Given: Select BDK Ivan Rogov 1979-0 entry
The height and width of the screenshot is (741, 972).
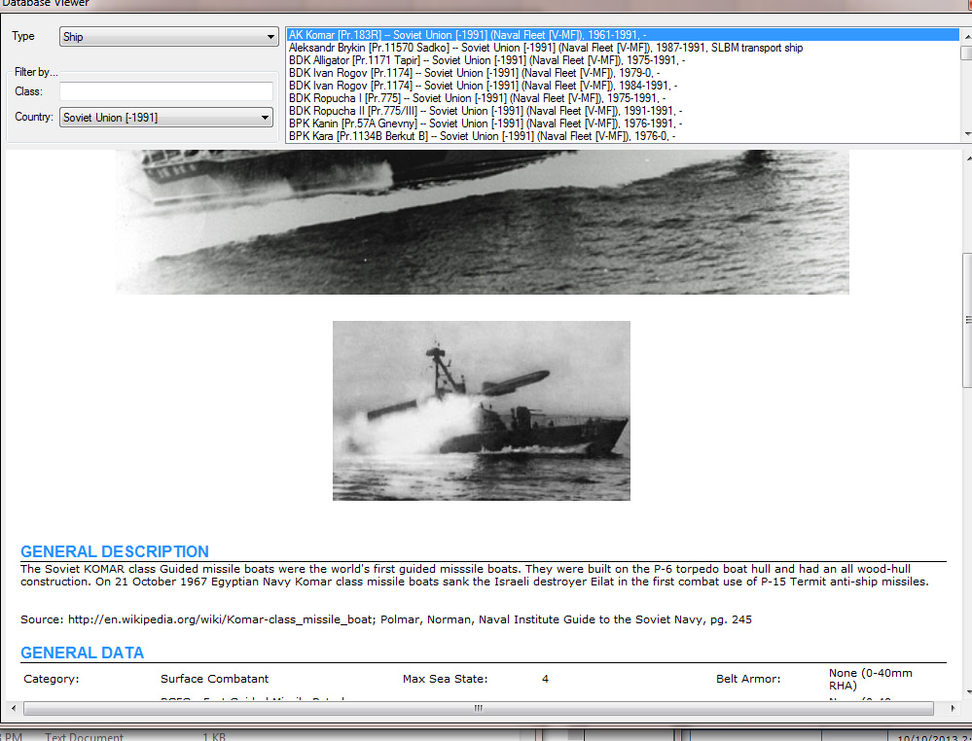Looking at the screenshot, I should pos(623,73).
